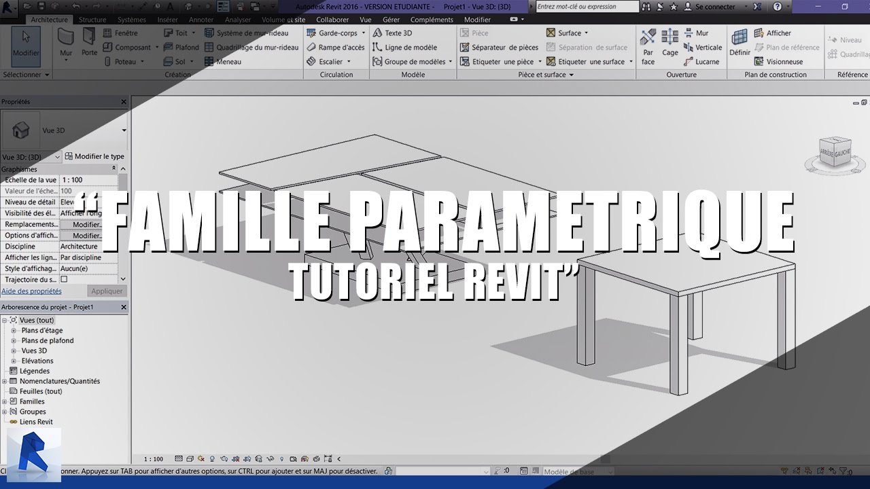The width and height of the screenshot is (870, 489).
Task: Select the Fenêtre window tool
Action: 121,33
